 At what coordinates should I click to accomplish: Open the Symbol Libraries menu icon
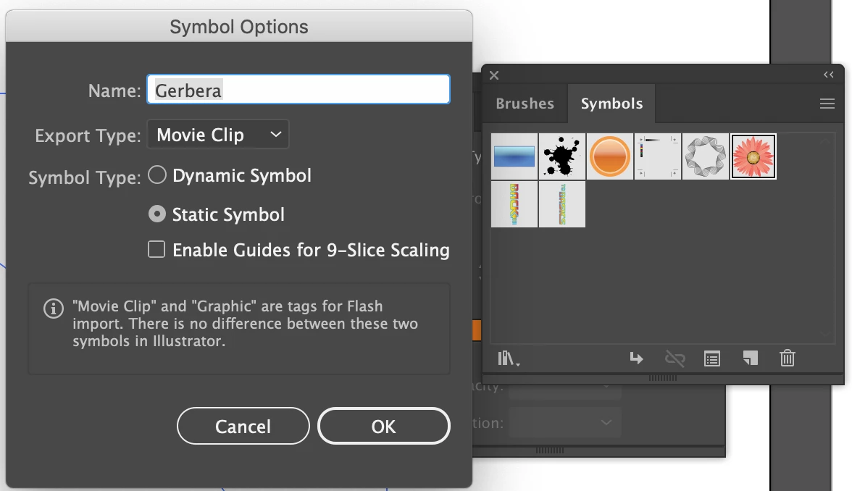pyautogui.click(x=509, y=358)
